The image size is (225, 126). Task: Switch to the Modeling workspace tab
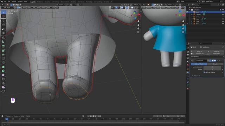point(40,2)
